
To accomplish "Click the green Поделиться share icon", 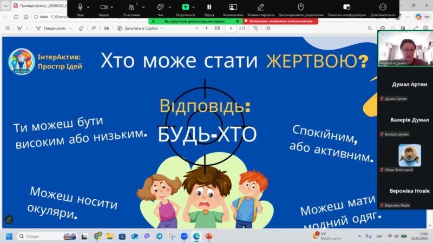I will [186, 7].
